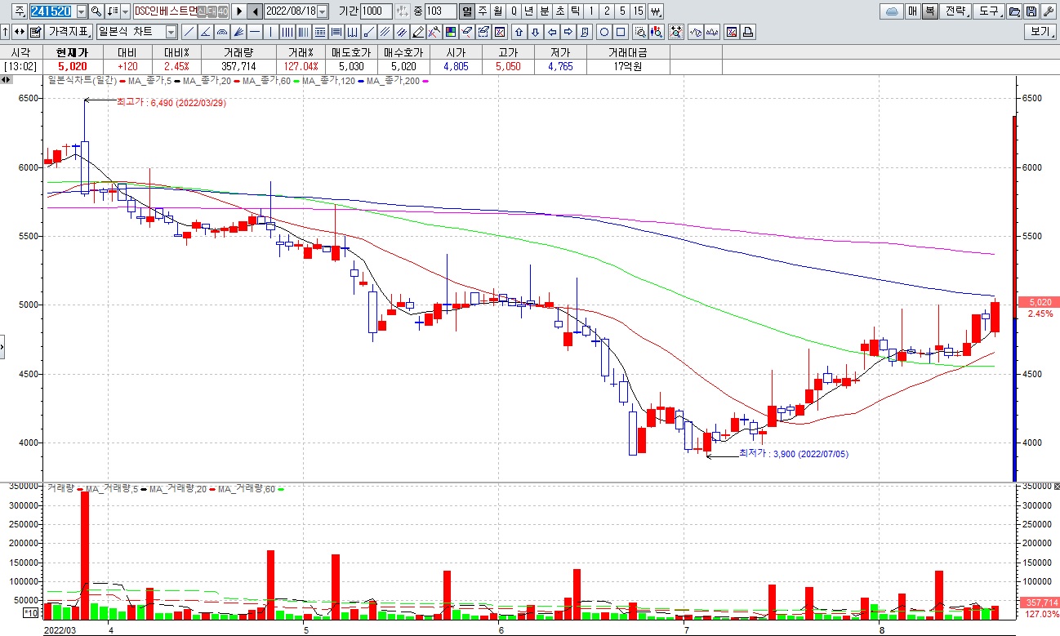Click the MA_종가,200 legend entry
1060x636 pixels.
point(394,80)
